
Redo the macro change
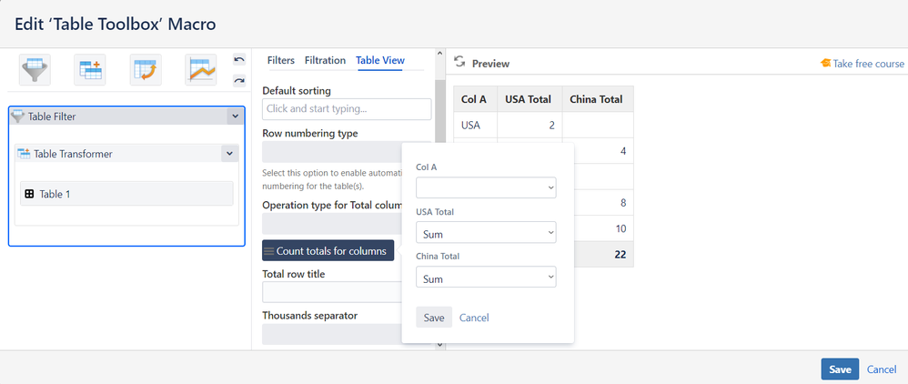pos(239,80)
